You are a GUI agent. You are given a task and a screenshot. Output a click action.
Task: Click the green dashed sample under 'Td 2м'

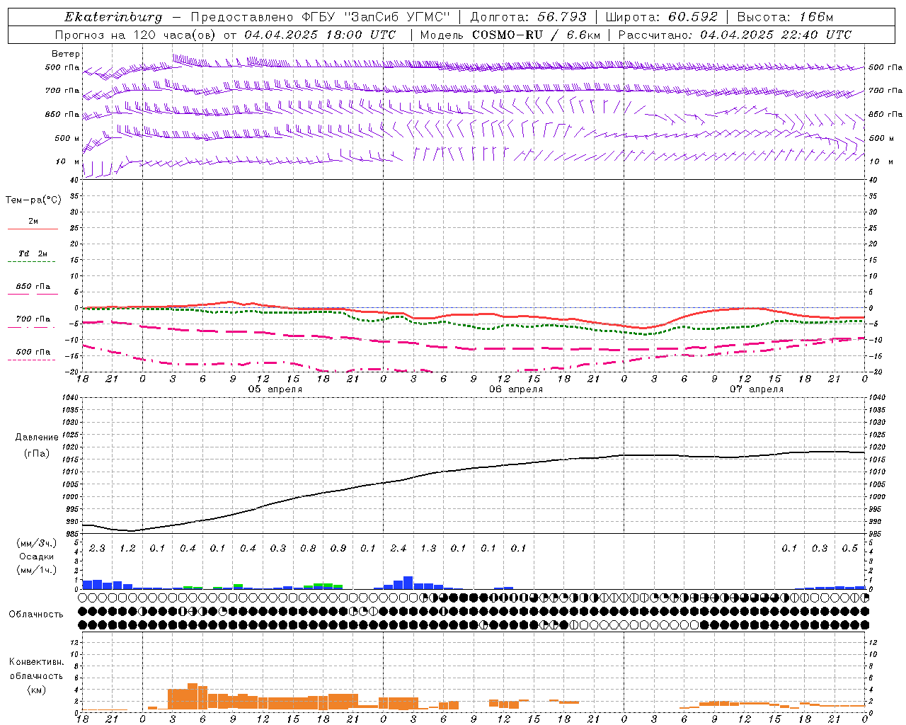32,262
